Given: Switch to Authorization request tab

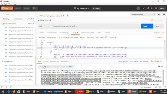Looking at the screenshot, I should pyautogui.click(x=52, y=33).
